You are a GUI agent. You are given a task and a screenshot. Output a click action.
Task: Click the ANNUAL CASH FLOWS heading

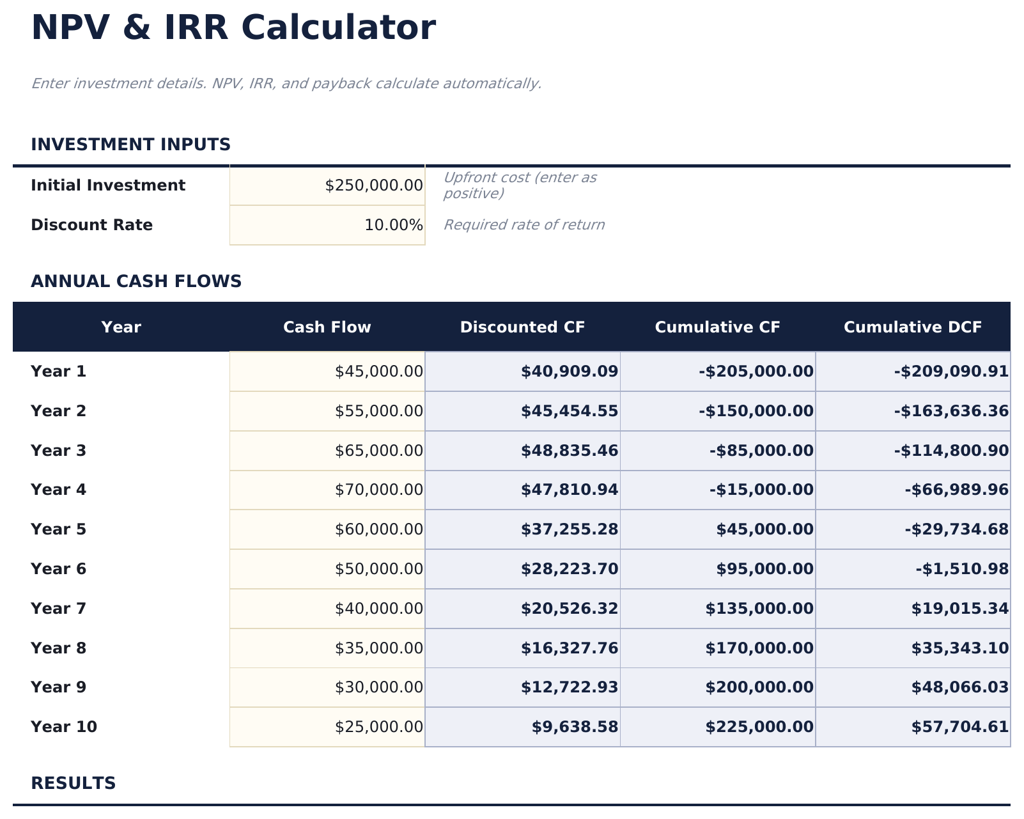tap(137, 280)
